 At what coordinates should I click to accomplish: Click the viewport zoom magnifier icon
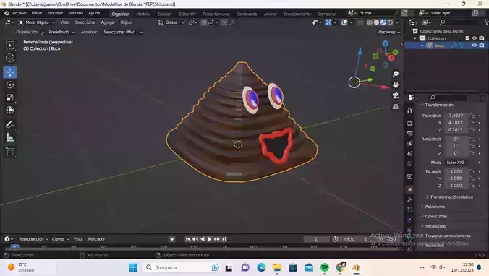(x=396, y=74)
